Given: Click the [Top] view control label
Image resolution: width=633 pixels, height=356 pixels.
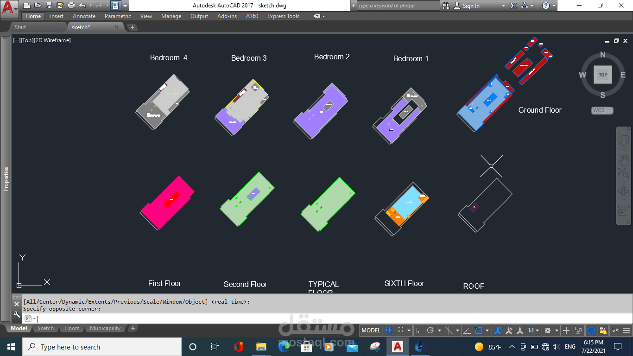Looking at the screenshot, I should (27, 40).
